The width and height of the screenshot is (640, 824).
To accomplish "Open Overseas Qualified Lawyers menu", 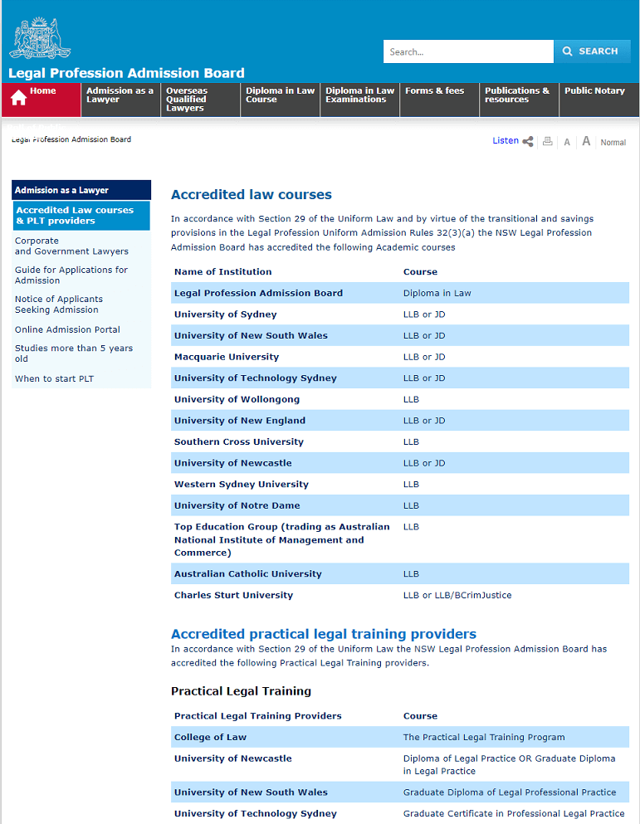I will pyautogui.click(x=200, y=100).
